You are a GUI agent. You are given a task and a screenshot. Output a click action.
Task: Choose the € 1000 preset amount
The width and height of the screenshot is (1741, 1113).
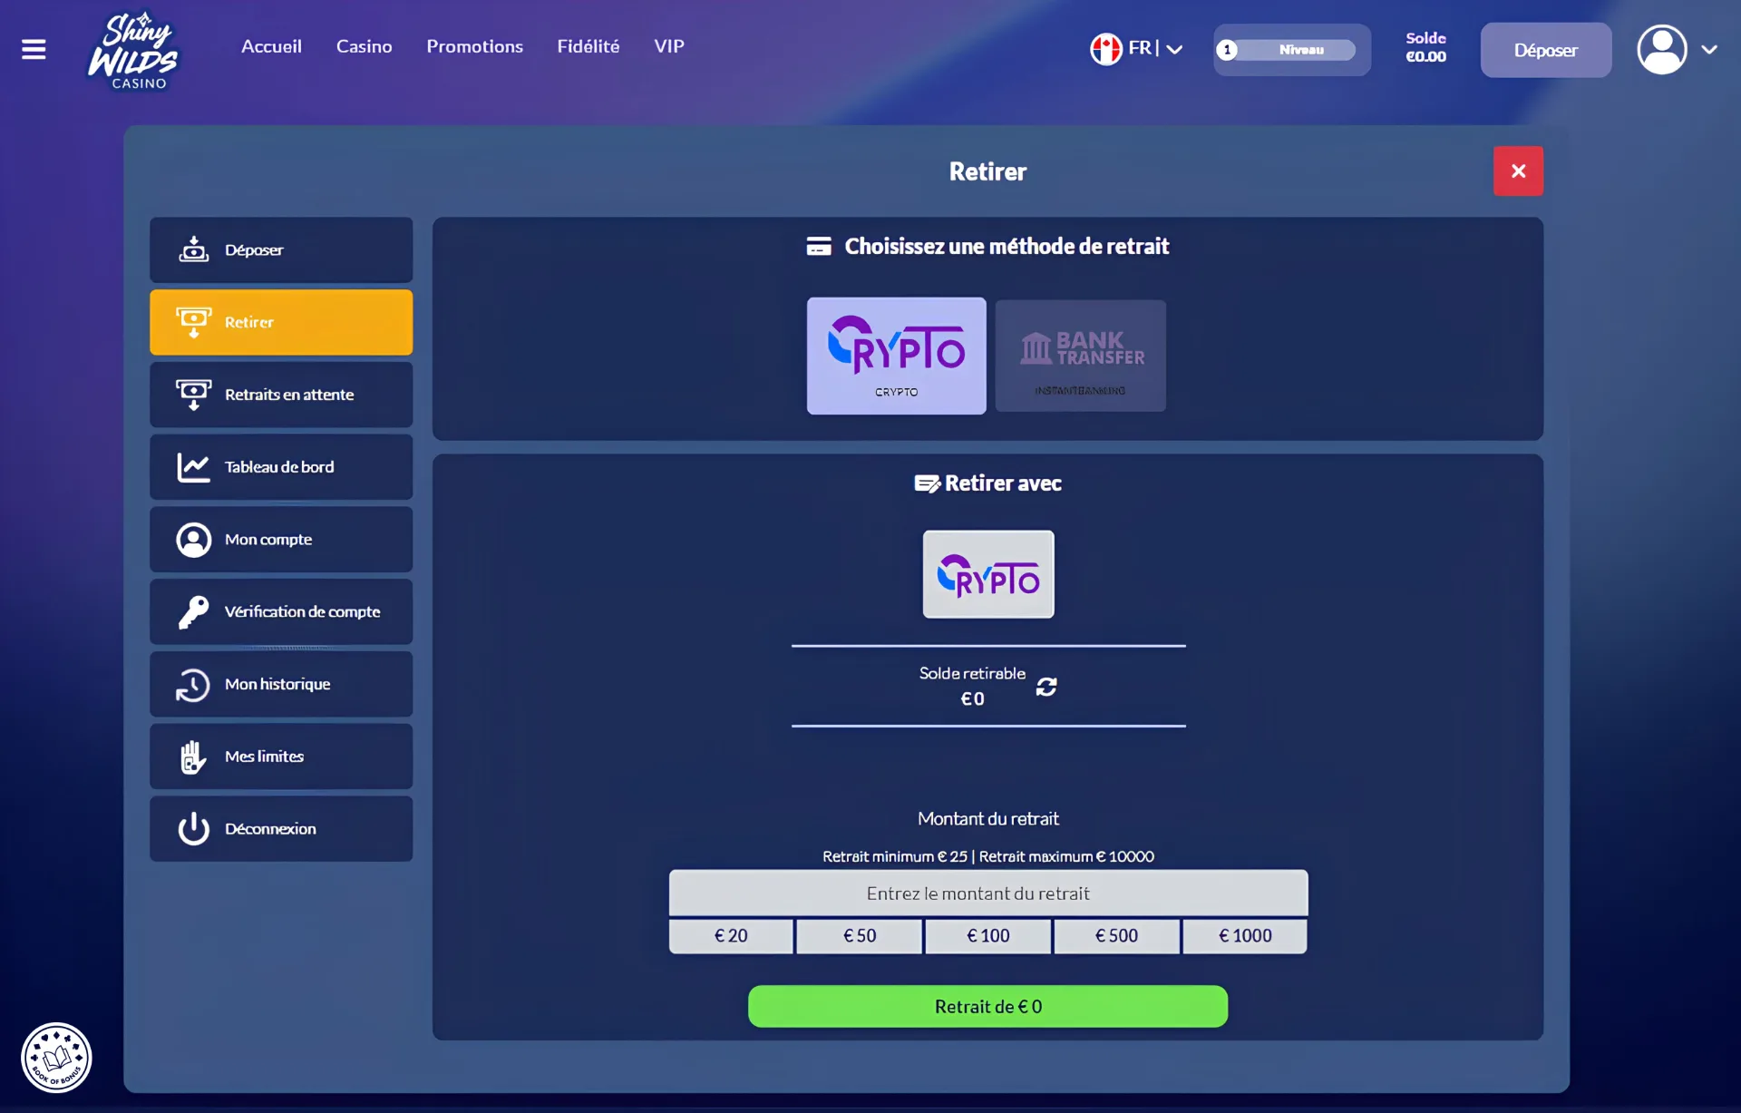1245,936
